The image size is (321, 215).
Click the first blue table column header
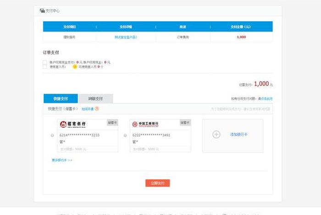coord(69,27)
